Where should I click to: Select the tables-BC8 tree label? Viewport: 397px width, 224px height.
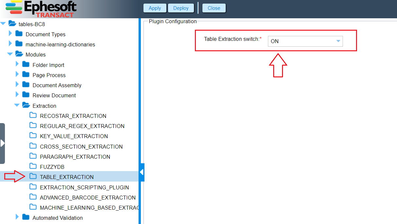(x=32, y=24)
